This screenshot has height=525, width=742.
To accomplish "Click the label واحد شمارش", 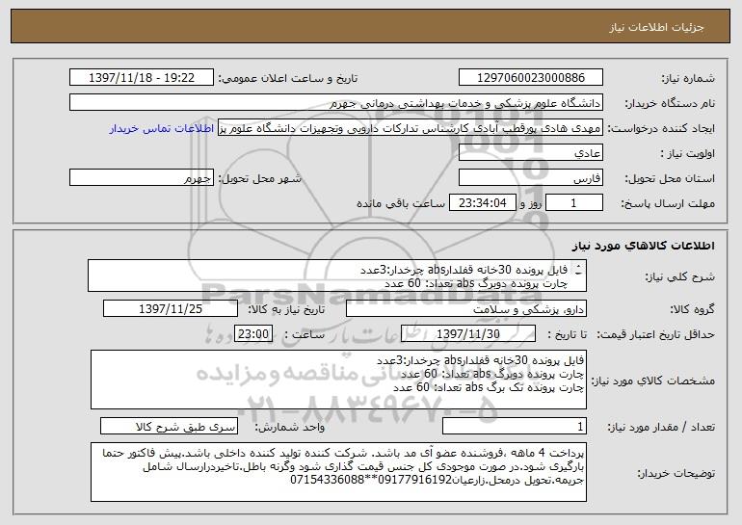I will pyautogui.click(x=290, y=427).
